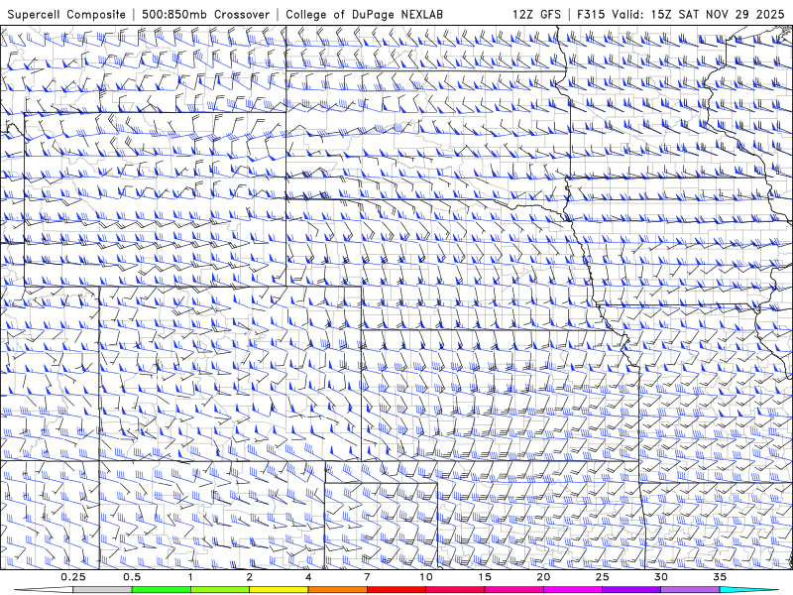Click the College of DuPage NEXLAB credit
The width and height of the screenshot is (793, 595).
(x=364, y=14)
